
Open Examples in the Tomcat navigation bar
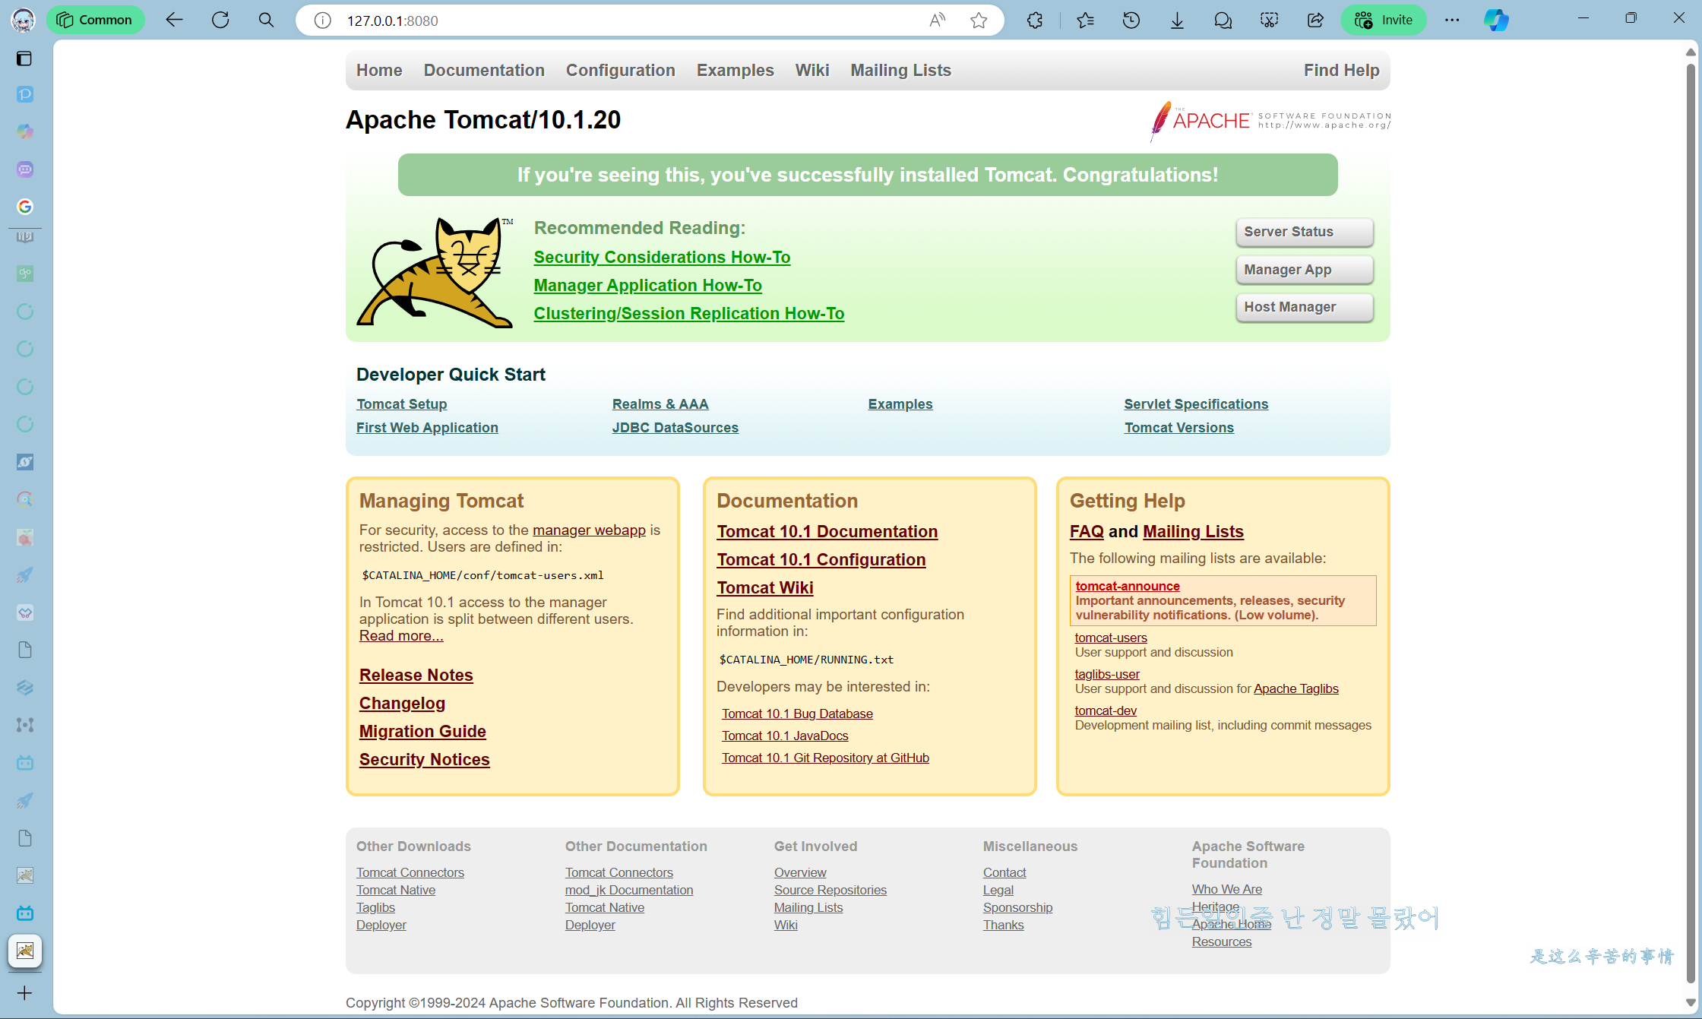[736, 71]
